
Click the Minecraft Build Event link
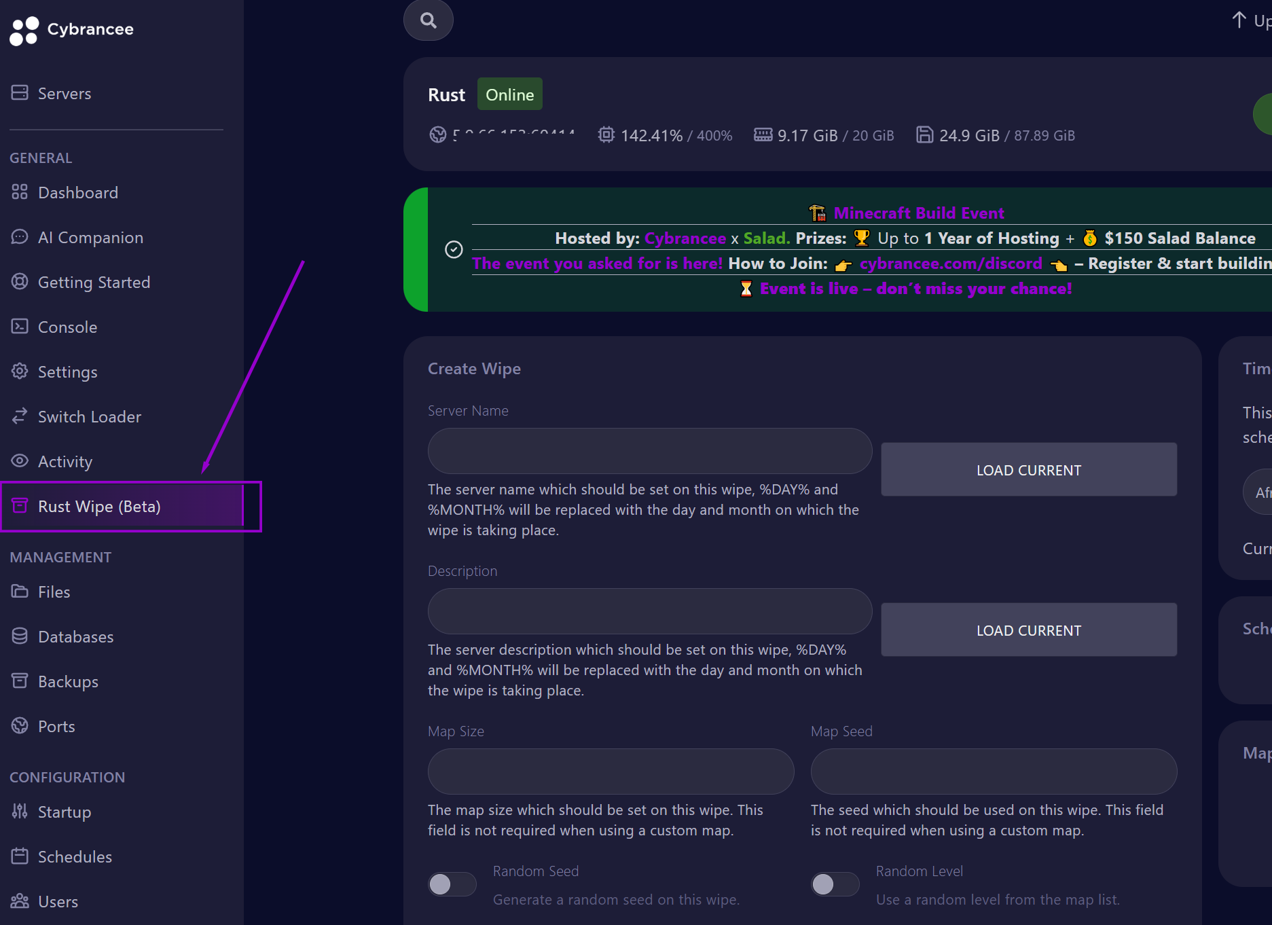coord(919,213)
